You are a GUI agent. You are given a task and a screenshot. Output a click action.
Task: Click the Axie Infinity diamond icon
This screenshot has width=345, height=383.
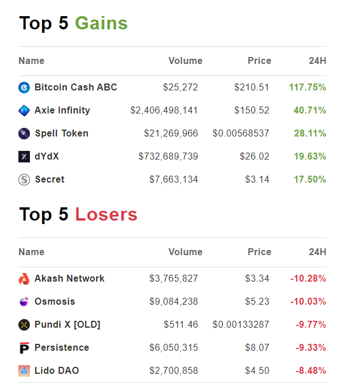(x=24, y=111)
